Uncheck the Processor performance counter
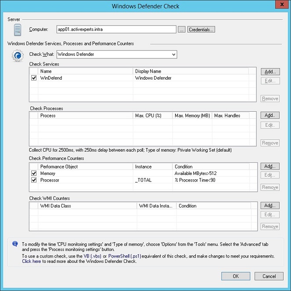The height and width of the screenshot is (291, 291). (x=34, y=180)
